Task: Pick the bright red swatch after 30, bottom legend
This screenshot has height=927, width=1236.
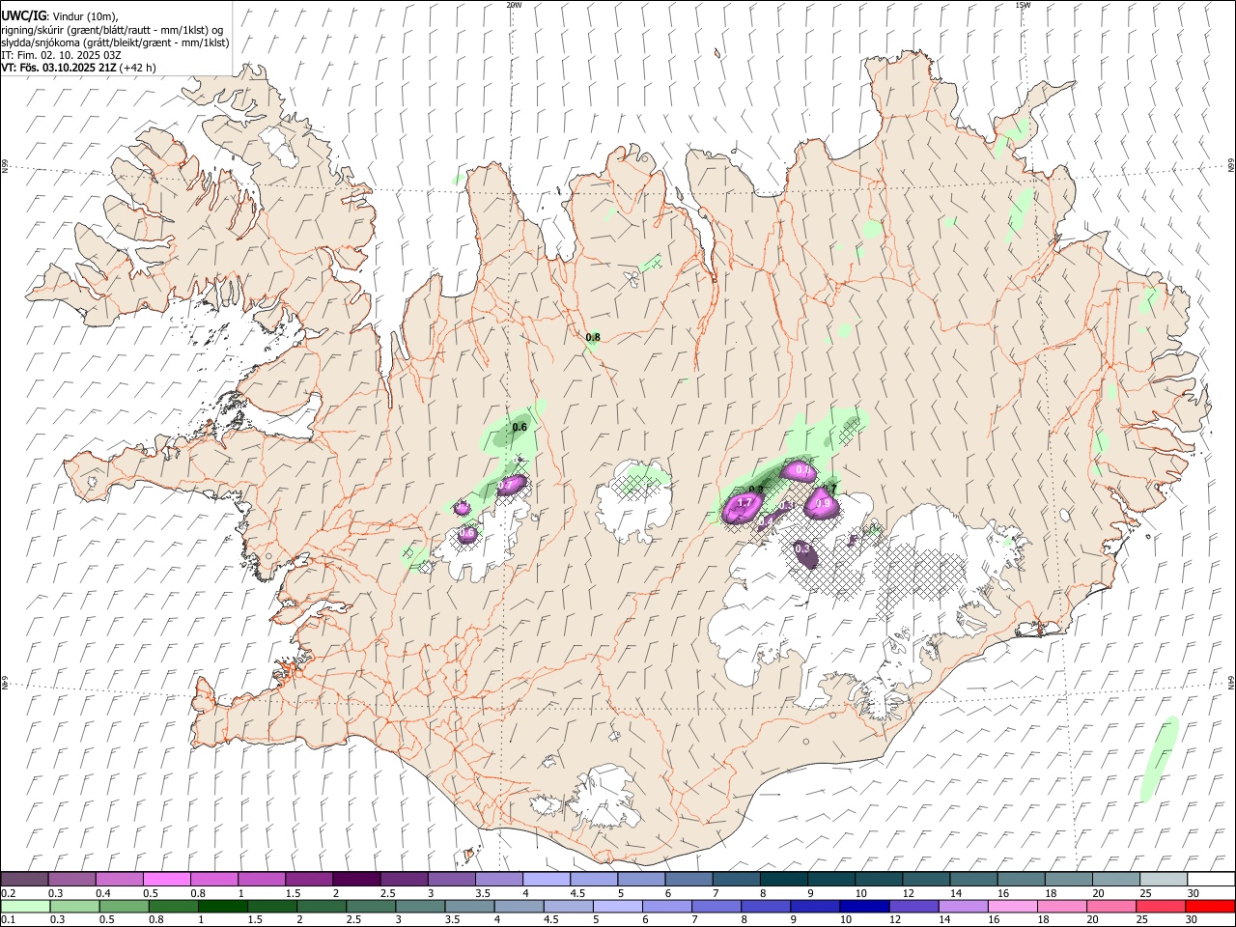Action: point(1210,906)
